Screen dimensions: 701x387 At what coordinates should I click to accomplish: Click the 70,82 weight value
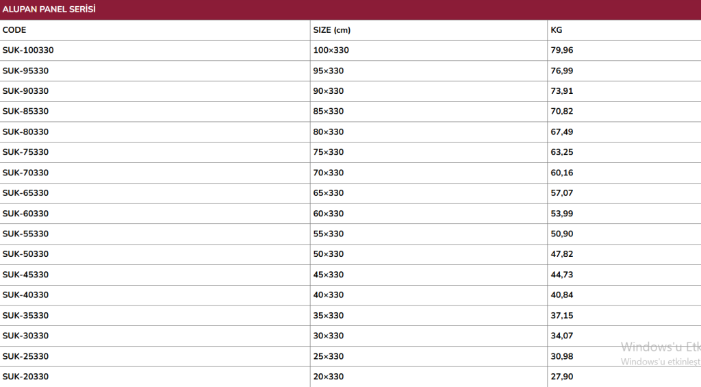pos(562,111)
